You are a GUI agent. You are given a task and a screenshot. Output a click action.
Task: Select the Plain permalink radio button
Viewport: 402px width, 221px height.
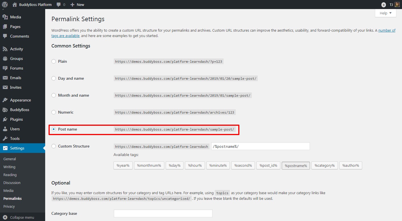tap(54, 61)
